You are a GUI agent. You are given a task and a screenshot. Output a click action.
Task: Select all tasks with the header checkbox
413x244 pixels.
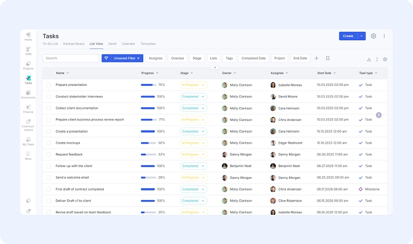(x=49, y=73)
